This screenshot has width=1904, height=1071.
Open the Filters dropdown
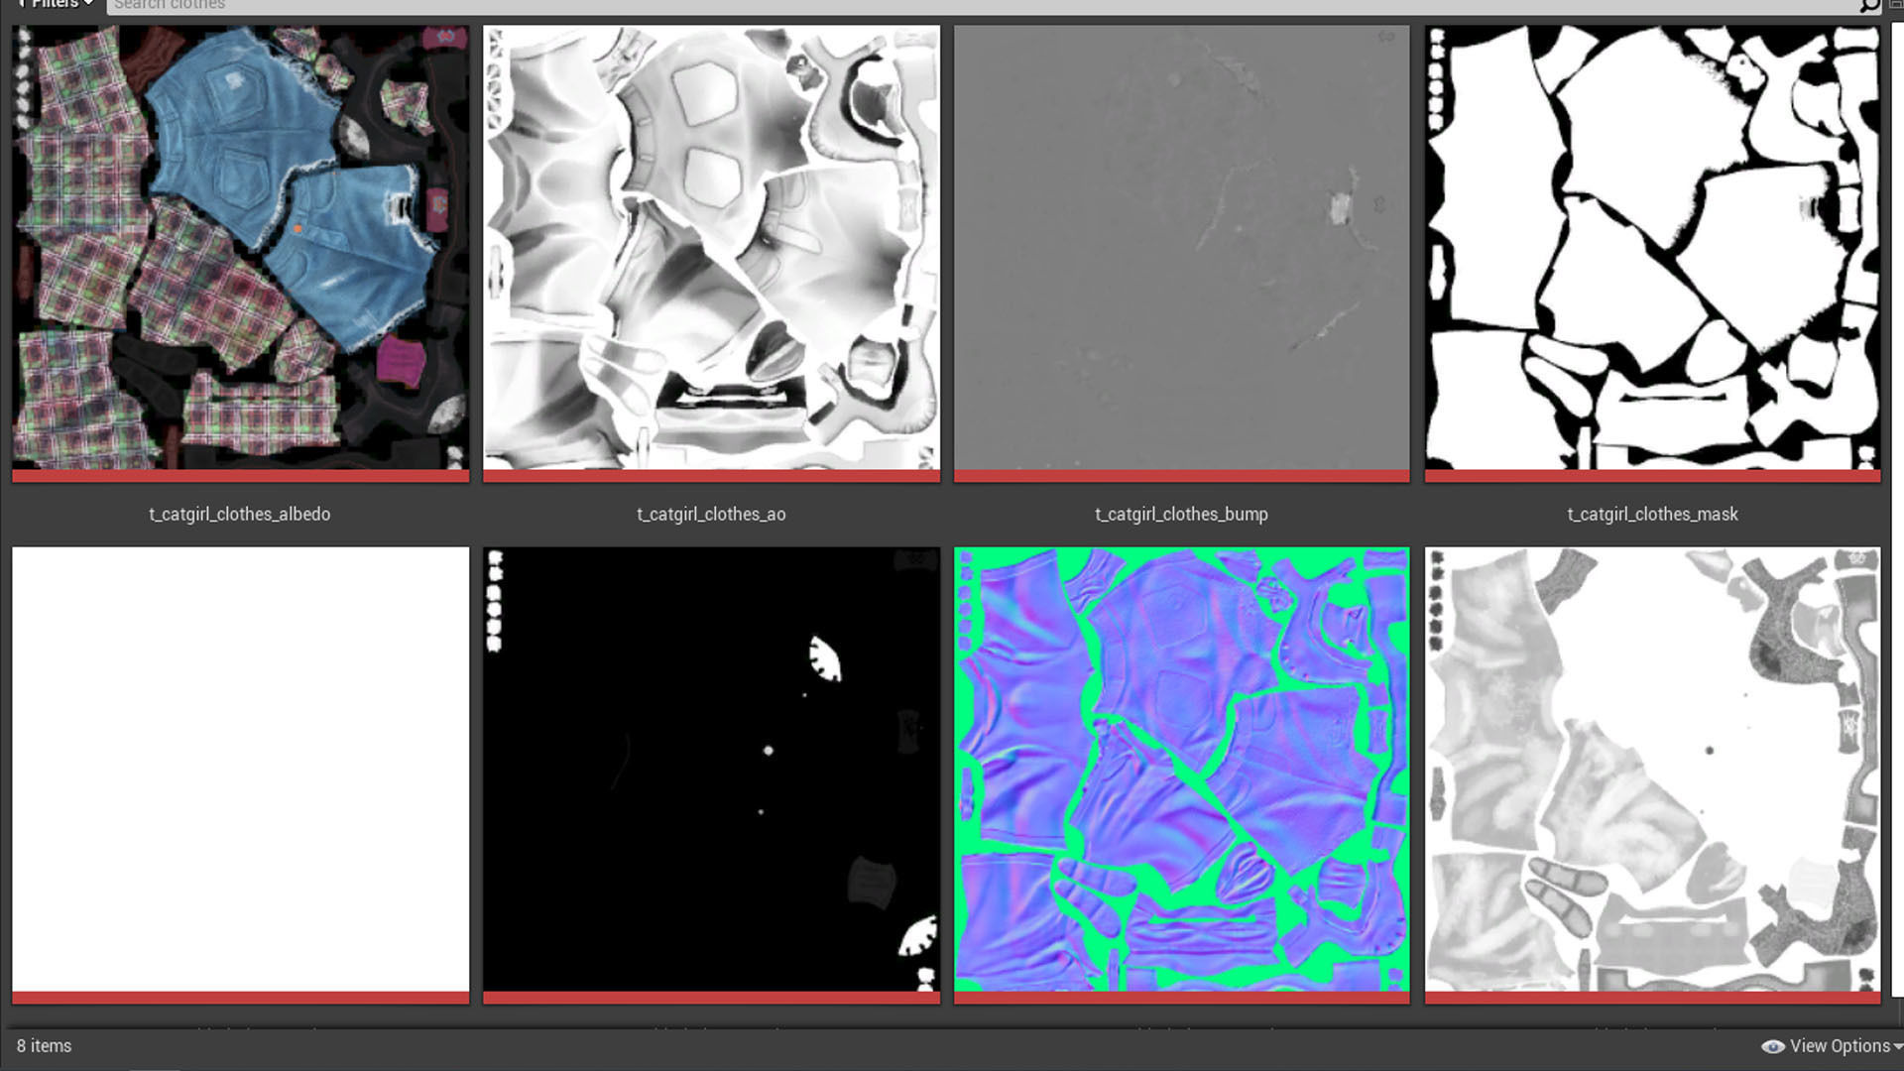(x=55, y=4)
